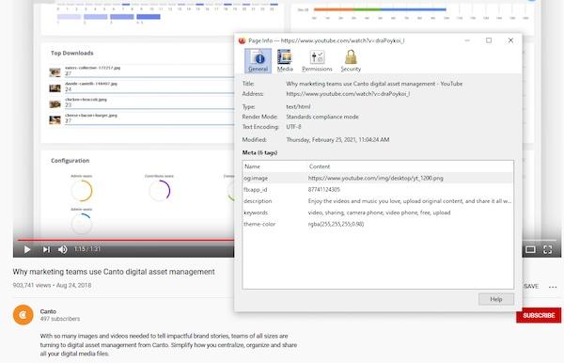Select the keywords meta tag row
The width and height of the screenshot is (564, 363).
378,213
